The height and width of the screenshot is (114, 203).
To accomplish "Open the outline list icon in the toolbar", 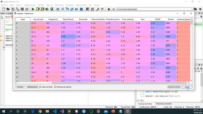I will point(22,9).
